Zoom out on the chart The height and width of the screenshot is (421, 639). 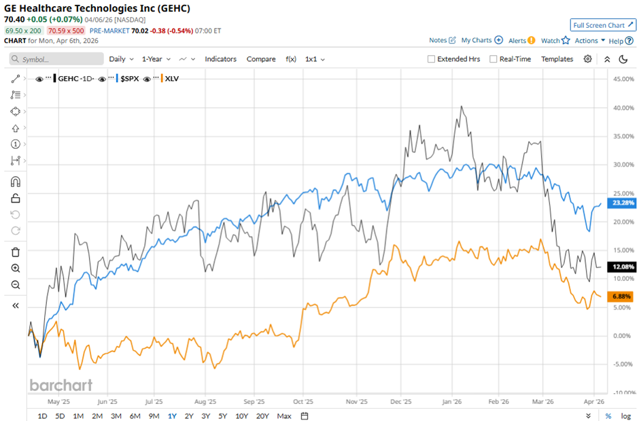(x=15, y=284)
